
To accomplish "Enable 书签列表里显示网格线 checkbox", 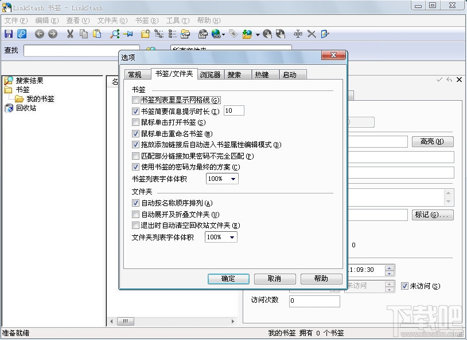I will pos(135,99).
